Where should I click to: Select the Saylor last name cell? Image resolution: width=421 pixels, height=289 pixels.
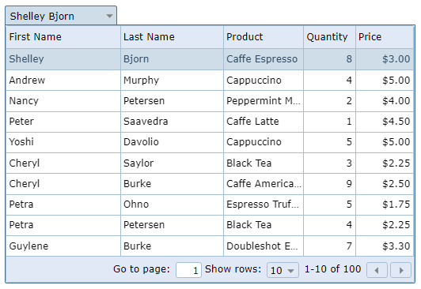(172, 163)
